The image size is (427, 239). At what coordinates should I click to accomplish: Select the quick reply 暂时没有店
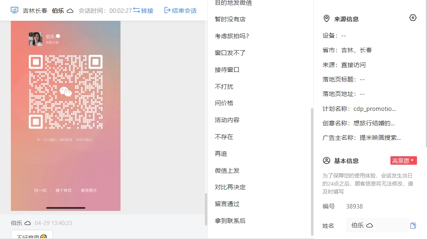[x=230, y=19]
